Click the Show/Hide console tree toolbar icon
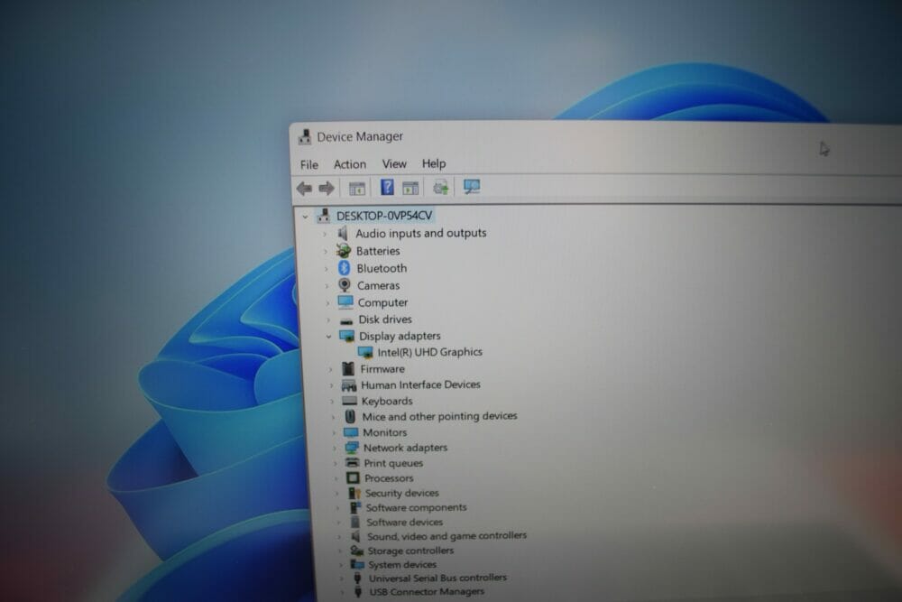 pyautogui.click(x=356, y=189)
